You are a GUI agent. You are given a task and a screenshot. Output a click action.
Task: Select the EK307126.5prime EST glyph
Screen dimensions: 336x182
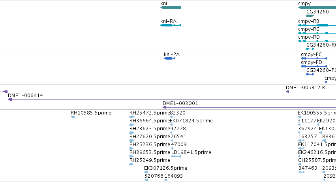pyautogui.click(x=146, y=172)
